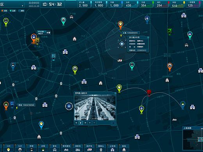This screenshot has width=203, height=152.
Task: Toggle the 特警 officer filter
Action: click(32, 148)
